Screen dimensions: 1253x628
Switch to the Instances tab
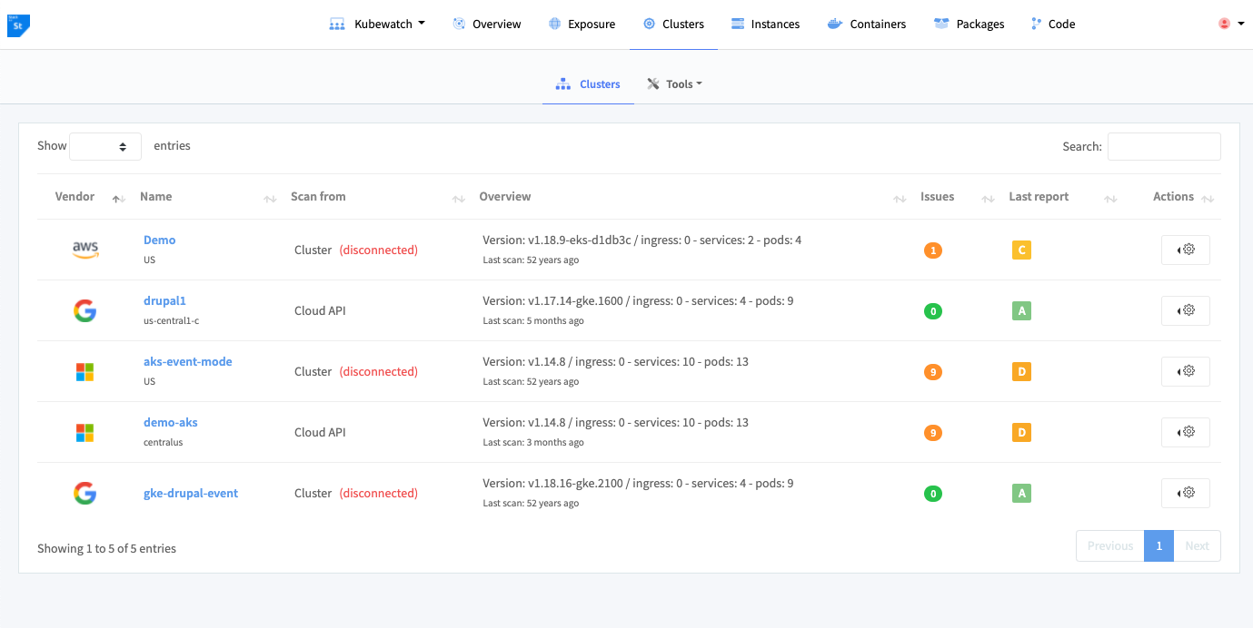[x=765, y=25]
